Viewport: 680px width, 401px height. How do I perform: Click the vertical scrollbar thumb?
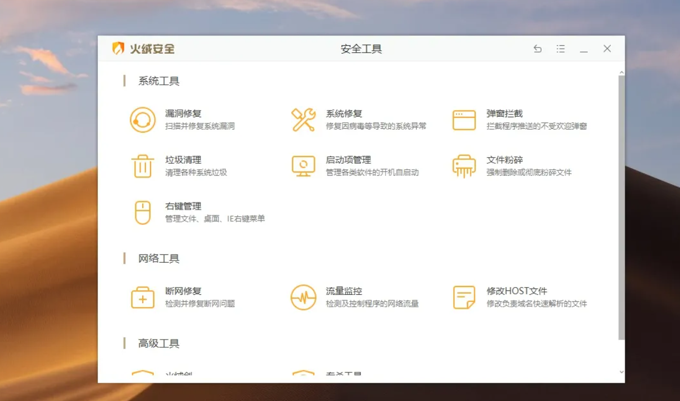(x=621, y=207)
